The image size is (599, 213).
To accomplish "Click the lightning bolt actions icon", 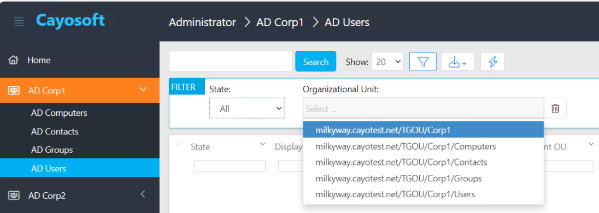I will coord(492,62).
